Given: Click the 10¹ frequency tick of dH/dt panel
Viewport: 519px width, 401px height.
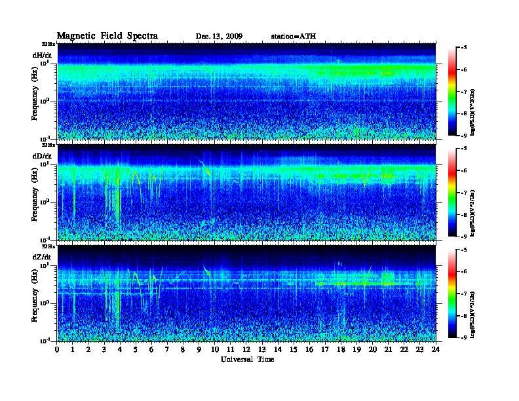Looking at the screenshot, I should click(45, 63).
